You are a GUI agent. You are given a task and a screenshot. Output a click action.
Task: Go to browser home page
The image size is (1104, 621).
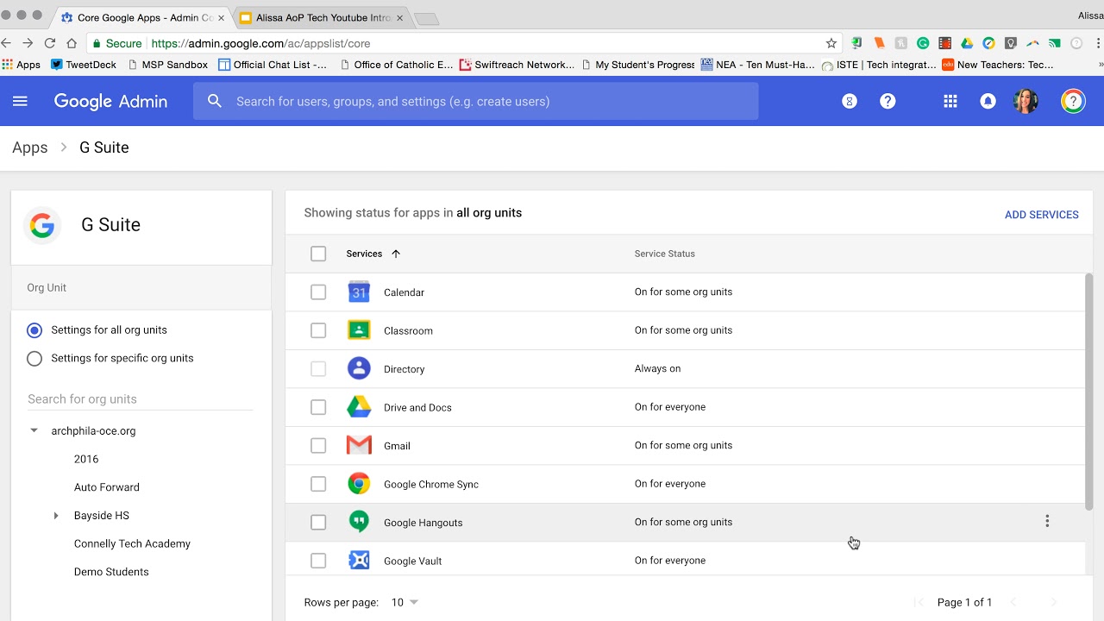72,43
